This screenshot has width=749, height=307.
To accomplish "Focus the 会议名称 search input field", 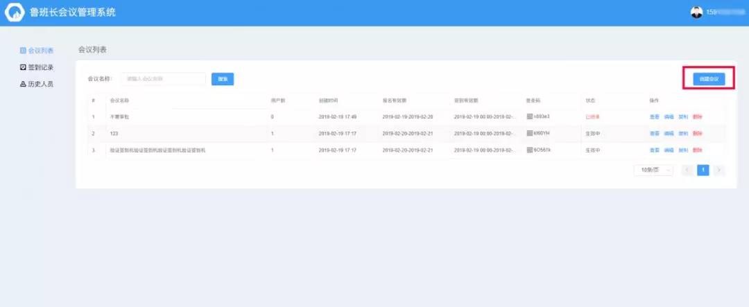I will 164,79.
